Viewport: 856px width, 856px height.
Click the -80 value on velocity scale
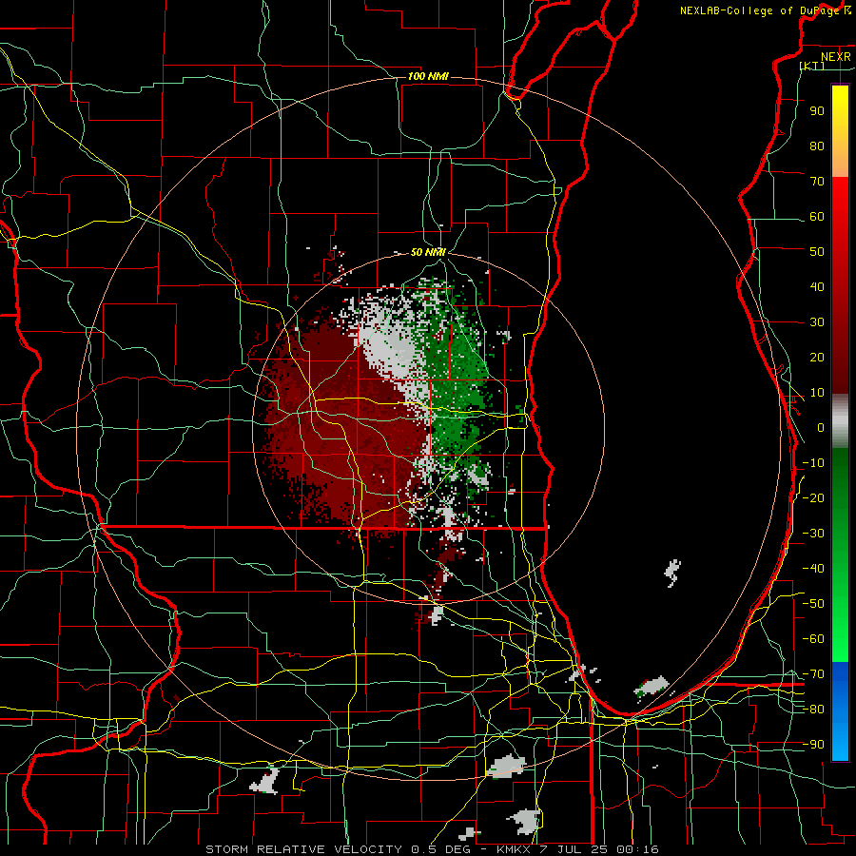point(813,710)
